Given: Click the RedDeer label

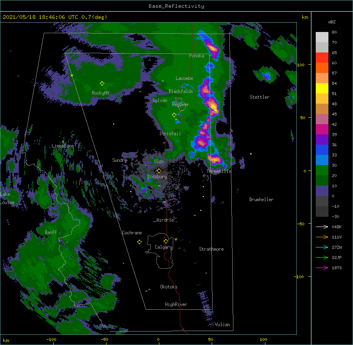Looking at the screenshot, I should click(181, 104).
